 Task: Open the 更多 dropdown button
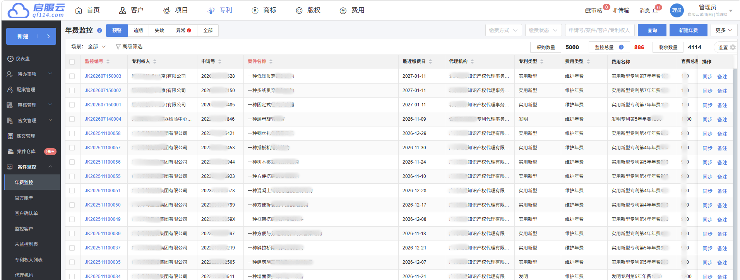pyautogui.click(x=724, y=30)
